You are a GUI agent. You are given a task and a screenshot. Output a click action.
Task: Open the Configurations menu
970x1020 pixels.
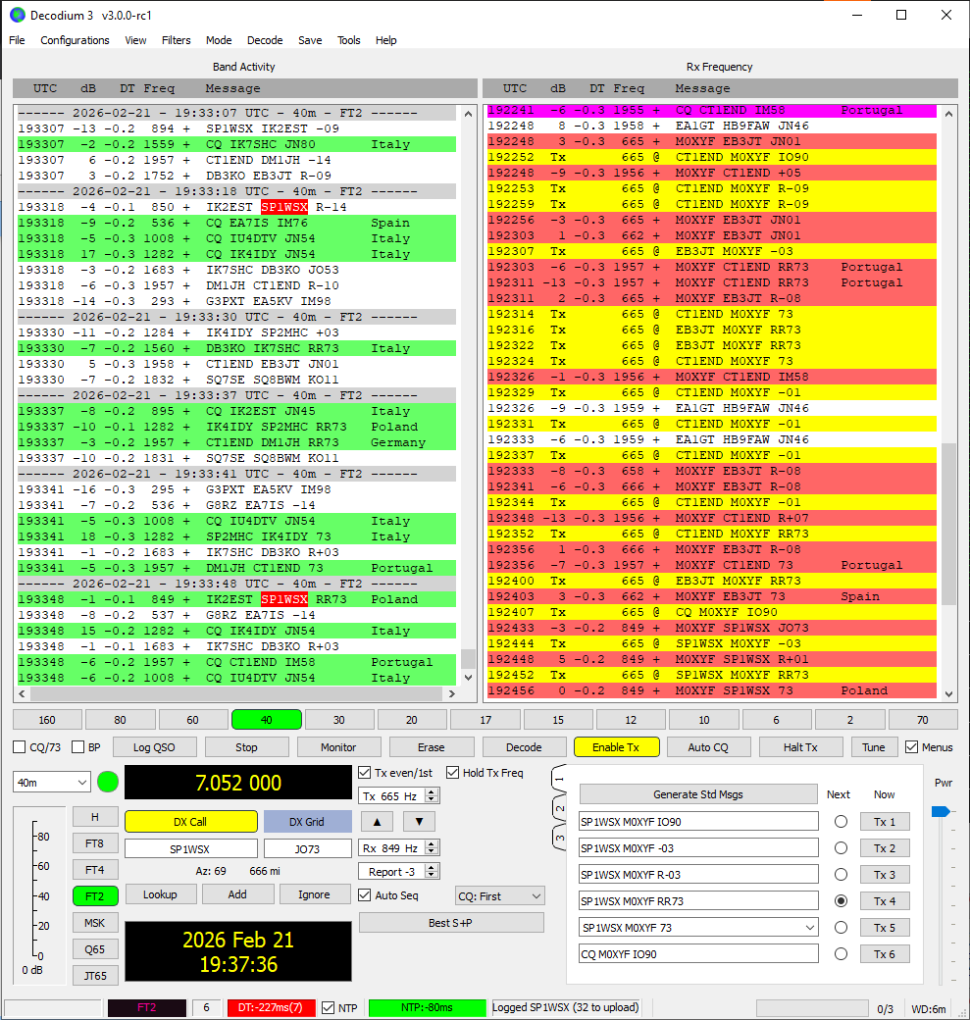point(75,40)
